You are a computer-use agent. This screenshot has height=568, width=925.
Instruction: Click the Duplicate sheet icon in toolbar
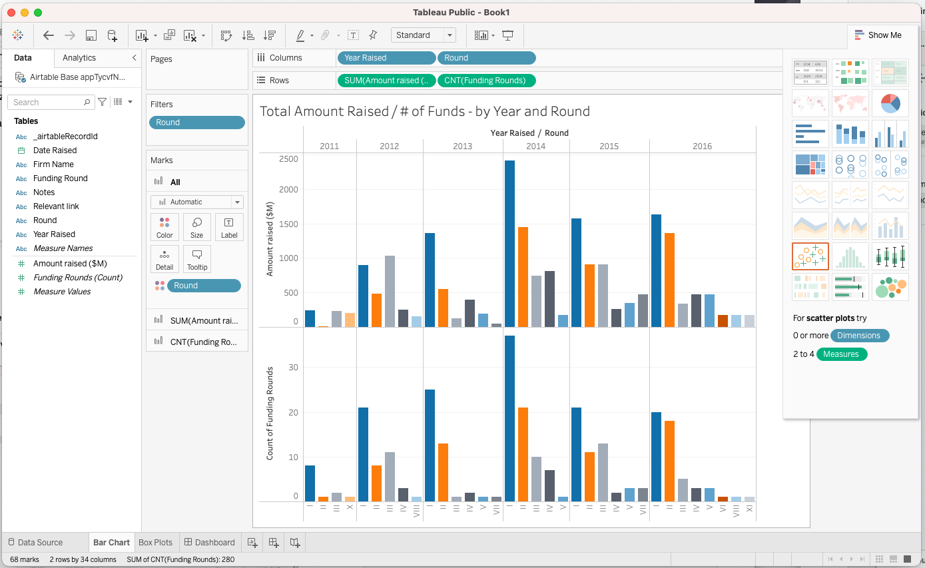[170, 35]
